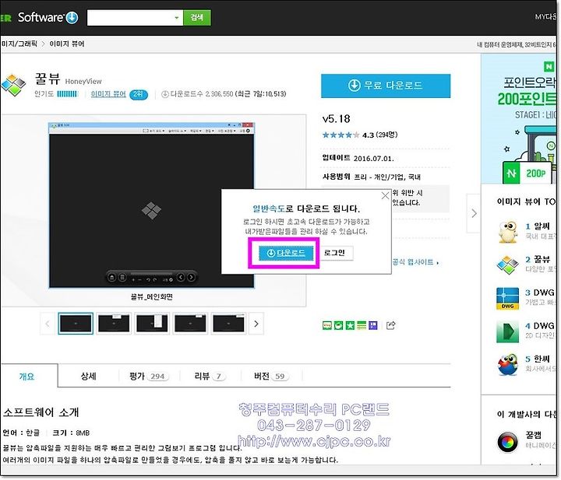Select the fourth screenshot thumbnail
561x480 pixels.
click(190, 324)
